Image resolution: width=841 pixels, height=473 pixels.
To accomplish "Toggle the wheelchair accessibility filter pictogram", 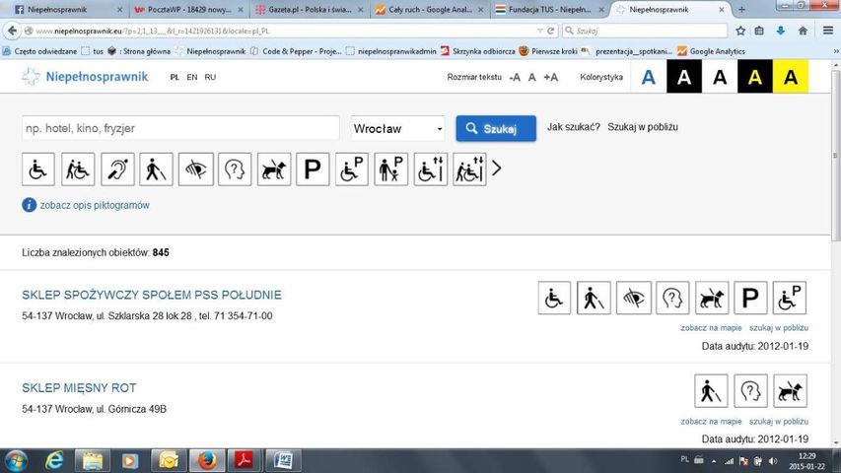I will click(x=38, y=169).
